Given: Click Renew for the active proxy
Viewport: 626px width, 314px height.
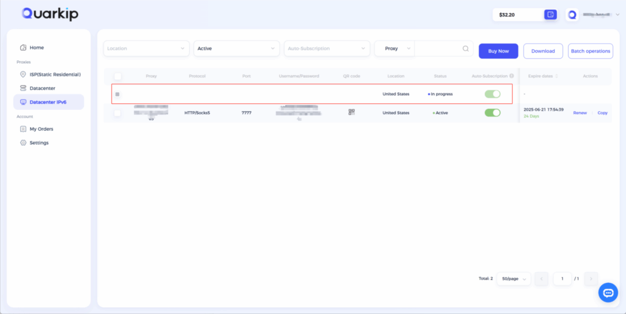Looking at the screenshot, I should (580, 113).
